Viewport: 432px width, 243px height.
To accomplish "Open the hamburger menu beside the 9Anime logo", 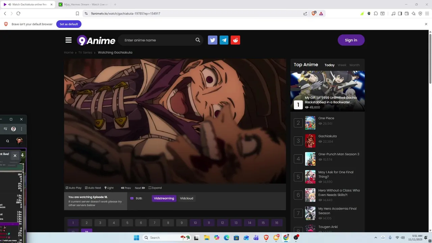I will 69,40.
